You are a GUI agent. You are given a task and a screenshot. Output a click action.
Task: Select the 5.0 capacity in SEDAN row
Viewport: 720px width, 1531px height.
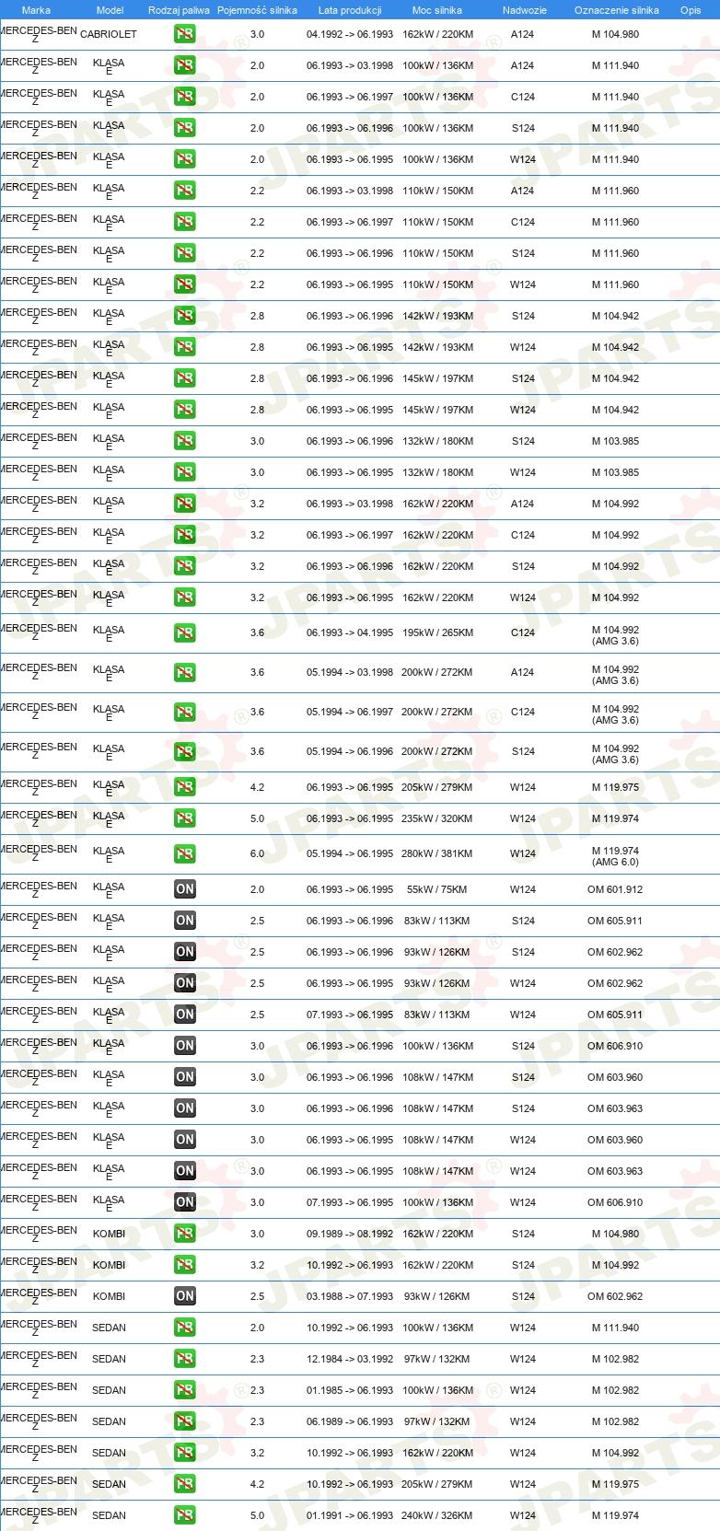point(257,1515)
